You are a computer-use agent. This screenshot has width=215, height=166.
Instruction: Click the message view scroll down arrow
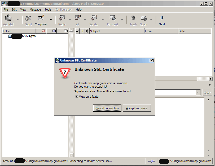208,155
